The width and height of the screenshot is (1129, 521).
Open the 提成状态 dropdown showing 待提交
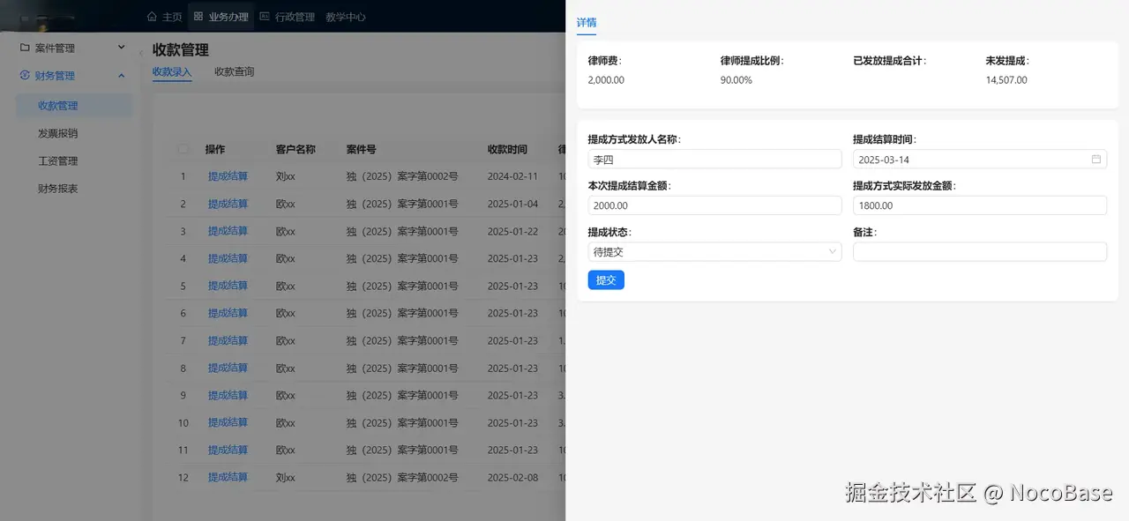point(714,252)
